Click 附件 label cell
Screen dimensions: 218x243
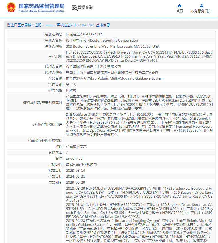35,147
